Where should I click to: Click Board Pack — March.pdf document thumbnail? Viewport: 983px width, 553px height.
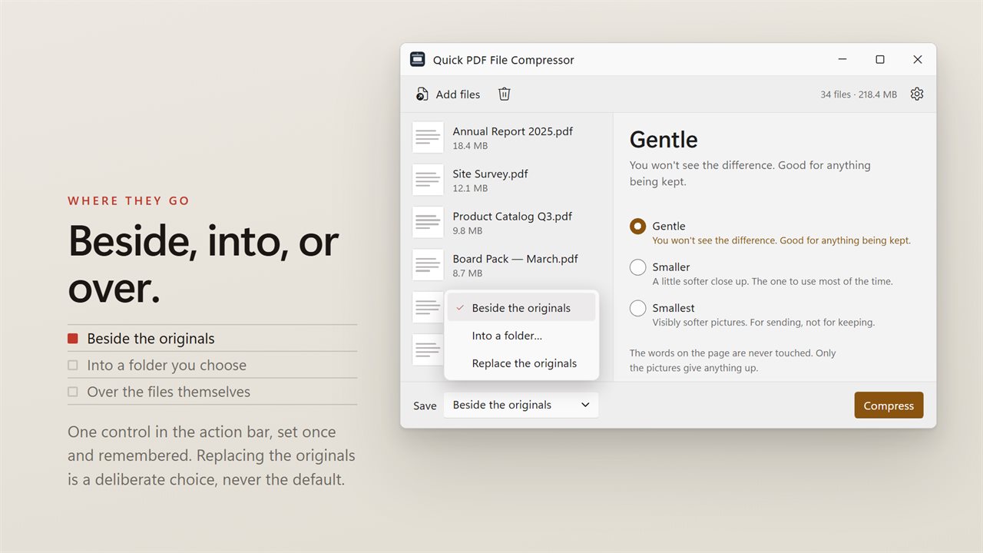coord(428,265)
